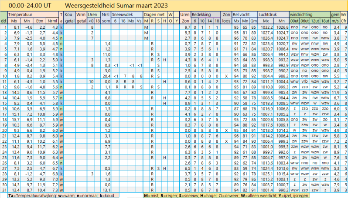This screenshot has width=348, height=198.
Task: Select the "Cfr" column header
Action: tap(344, 21)
